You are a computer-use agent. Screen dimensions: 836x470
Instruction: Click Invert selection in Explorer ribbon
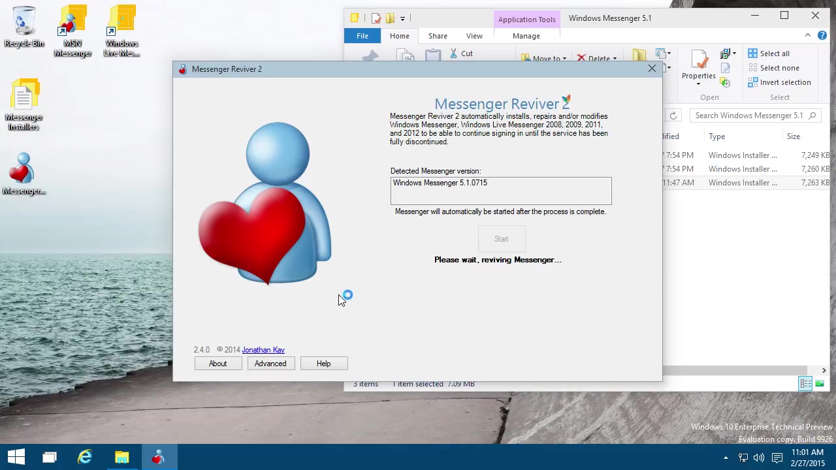779,82
